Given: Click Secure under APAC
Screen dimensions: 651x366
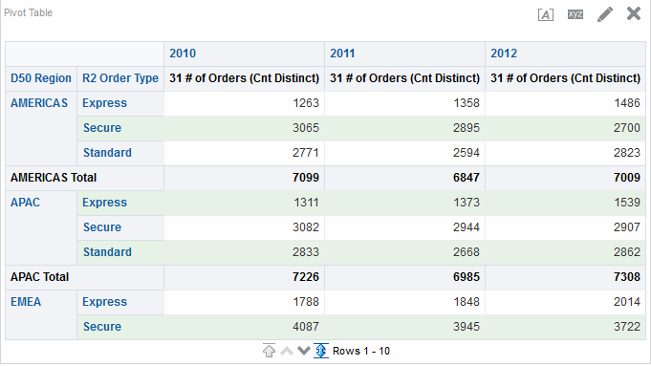Looking at the screenshot, I should click(102, 227).
